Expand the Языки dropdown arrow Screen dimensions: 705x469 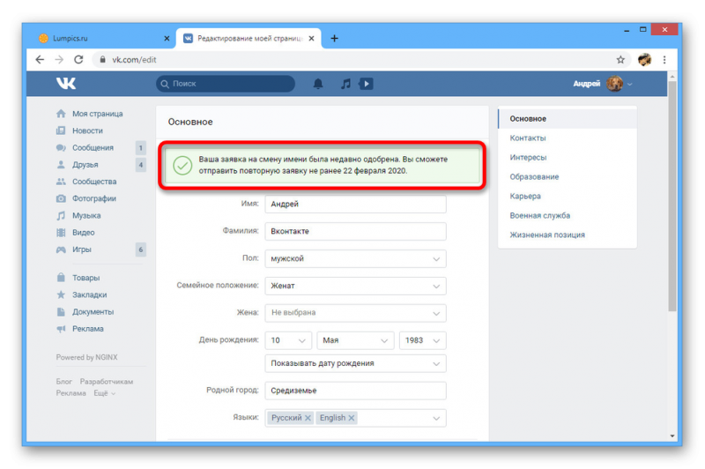(436, 418)
